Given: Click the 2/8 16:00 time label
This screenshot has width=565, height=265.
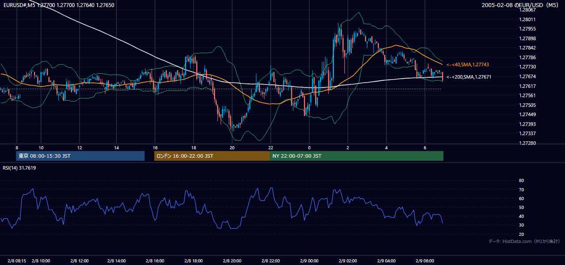Looking at the screenshot, I should [x=155, y=261].
